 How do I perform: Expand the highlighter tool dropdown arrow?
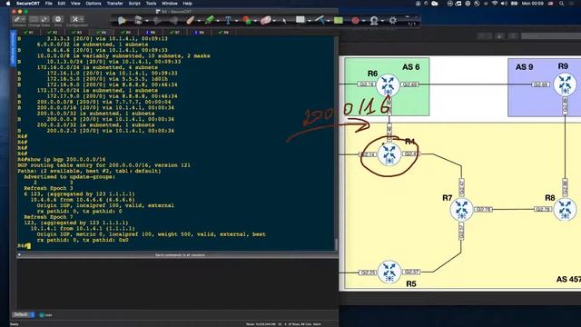pyautogui.click(x=218, y=21)
